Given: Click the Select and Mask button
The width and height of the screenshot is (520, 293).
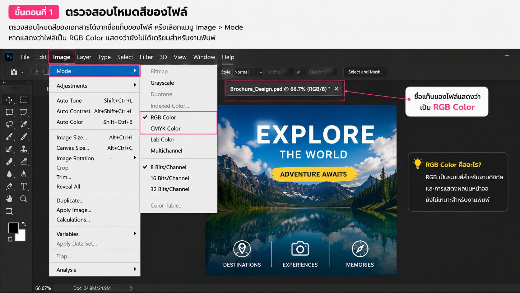Looking at the screenshot, I should click(365, 72).
